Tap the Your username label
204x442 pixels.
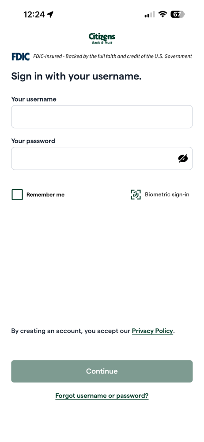click(x=34, y=99)
